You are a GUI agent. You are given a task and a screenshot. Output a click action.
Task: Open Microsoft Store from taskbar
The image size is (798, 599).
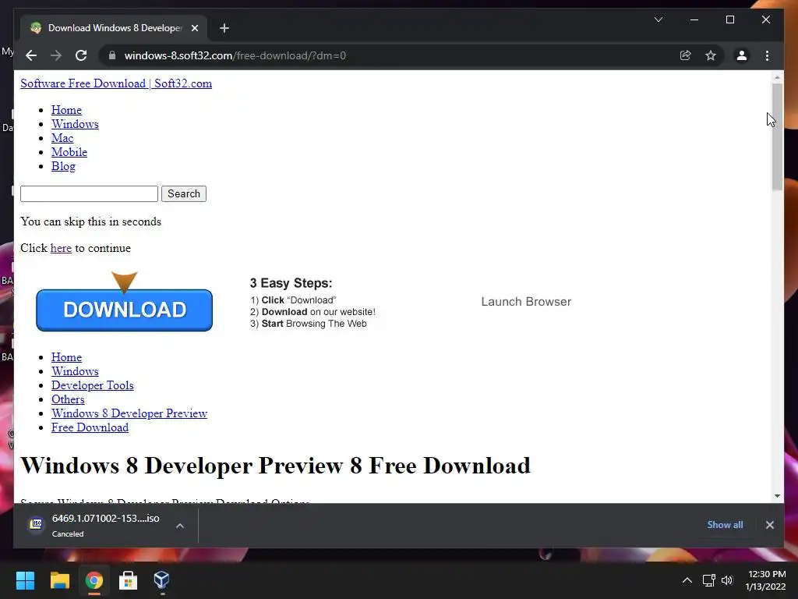128,580
